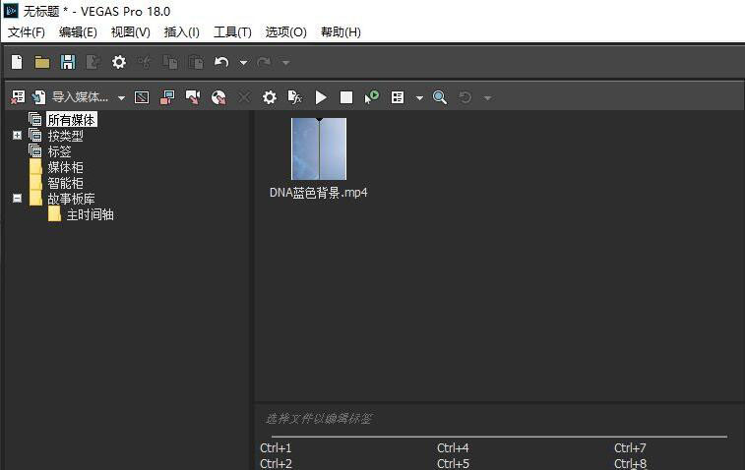This screenshot has width=745, height=470.
Task: Open the views dropdown arrow
Action: click(x=419, y=97)
